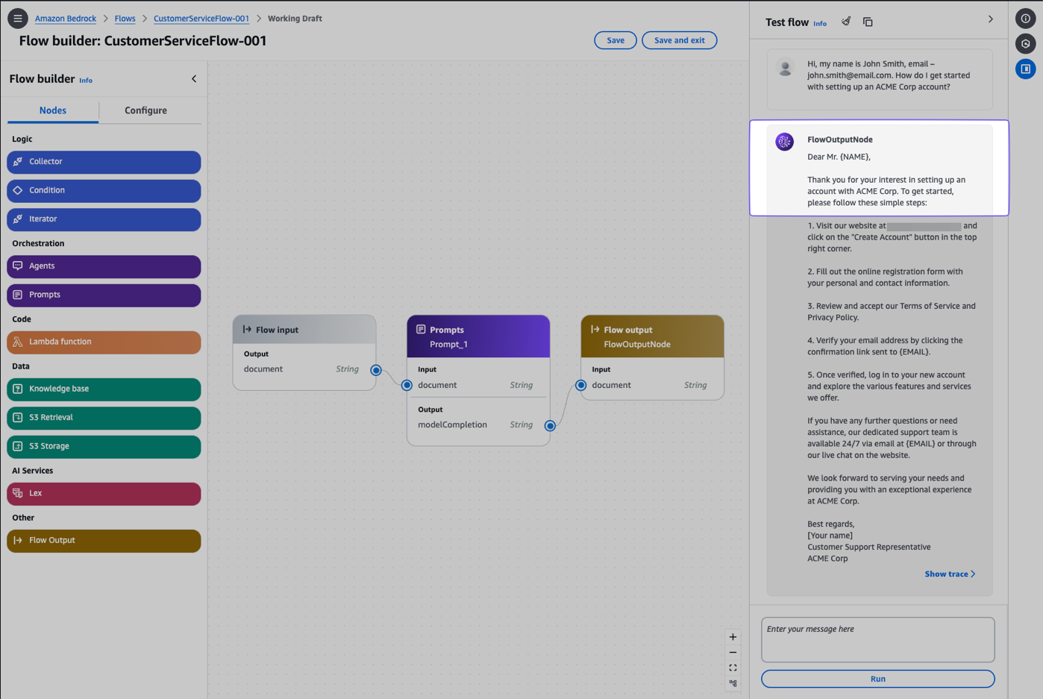Click the Flow input node's header icon on canvas
The width and height of the screenshot is (1043, 699).
point(247,329)
